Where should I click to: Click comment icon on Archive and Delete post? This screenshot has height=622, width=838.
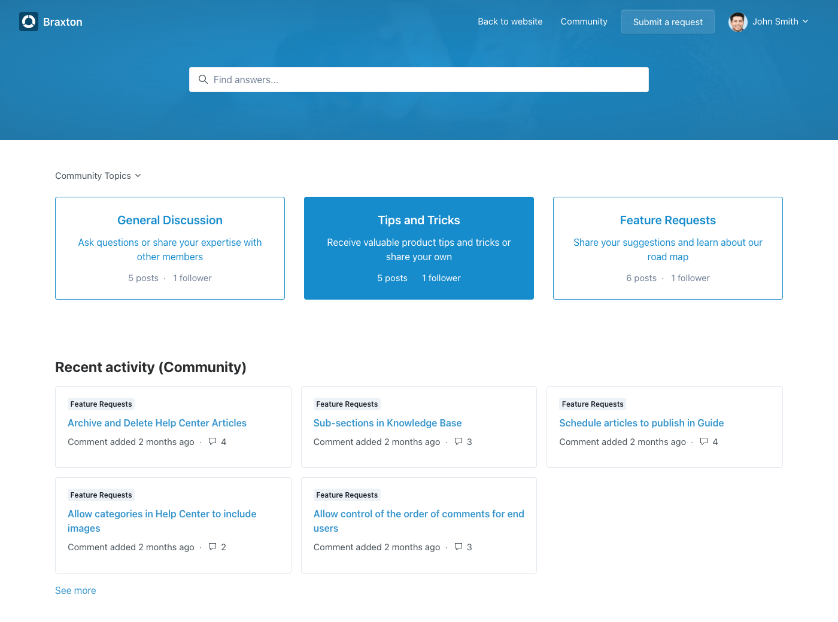212,441
